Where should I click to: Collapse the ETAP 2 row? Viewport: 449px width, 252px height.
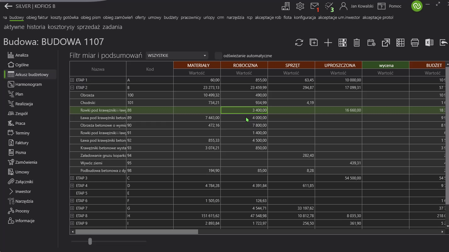72,88
